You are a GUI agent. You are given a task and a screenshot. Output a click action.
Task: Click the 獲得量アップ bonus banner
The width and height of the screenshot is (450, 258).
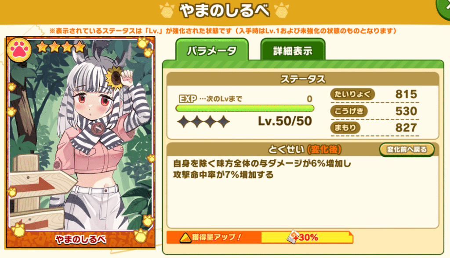point(260,237)
